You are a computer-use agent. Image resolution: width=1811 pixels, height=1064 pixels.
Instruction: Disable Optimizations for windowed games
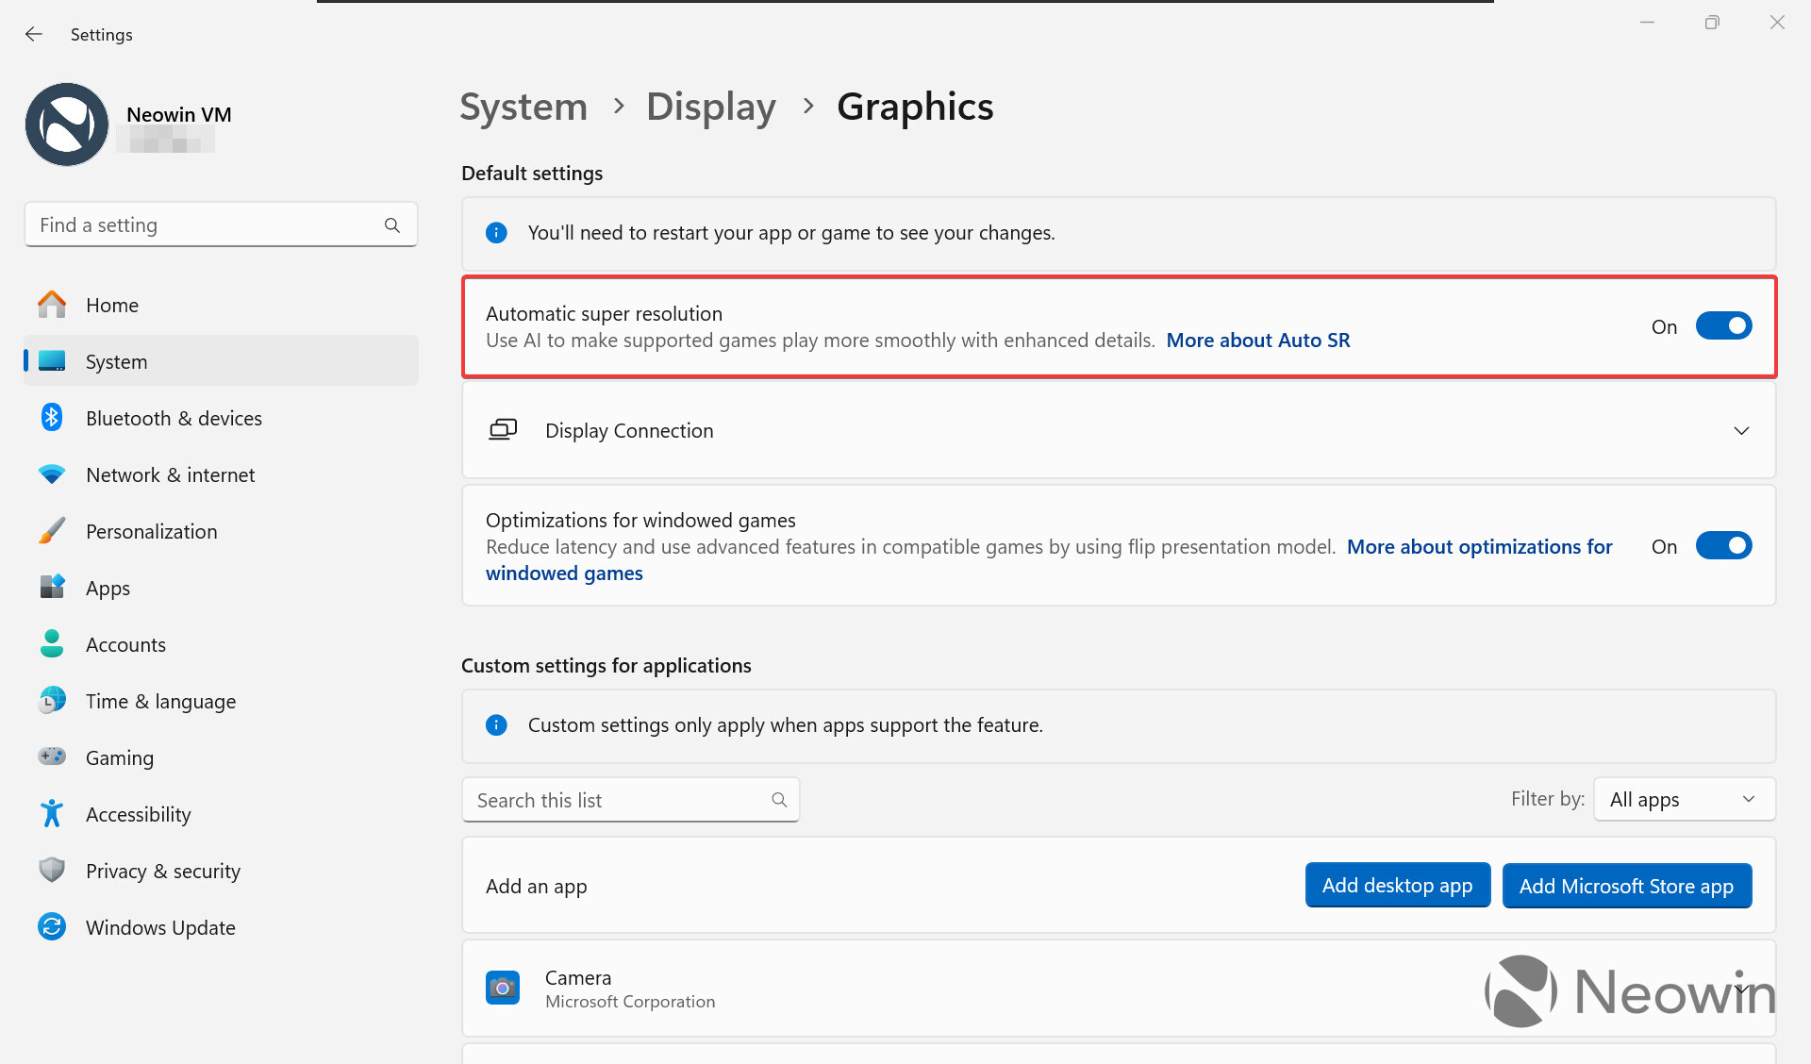pyautogui.click(x=1723, y=545)
